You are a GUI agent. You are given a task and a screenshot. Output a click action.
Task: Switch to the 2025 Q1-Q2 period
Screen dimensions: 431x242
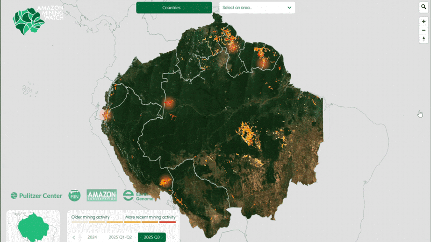coord(120,237)
